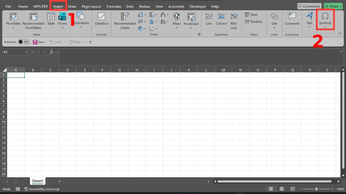This screenshot has width=346, height=194.
Task: Toggle AutoSave on
Action: [x=24, y=42]
